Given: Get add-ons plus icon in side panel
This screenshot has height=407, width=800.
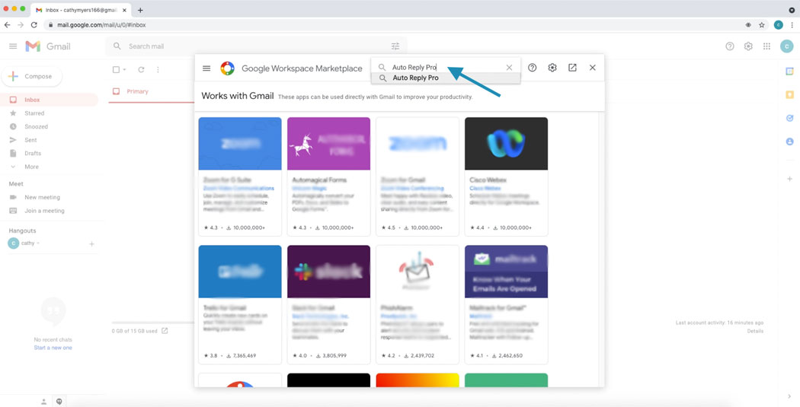Looking at the screenshot, I should [x=790, y=179].
